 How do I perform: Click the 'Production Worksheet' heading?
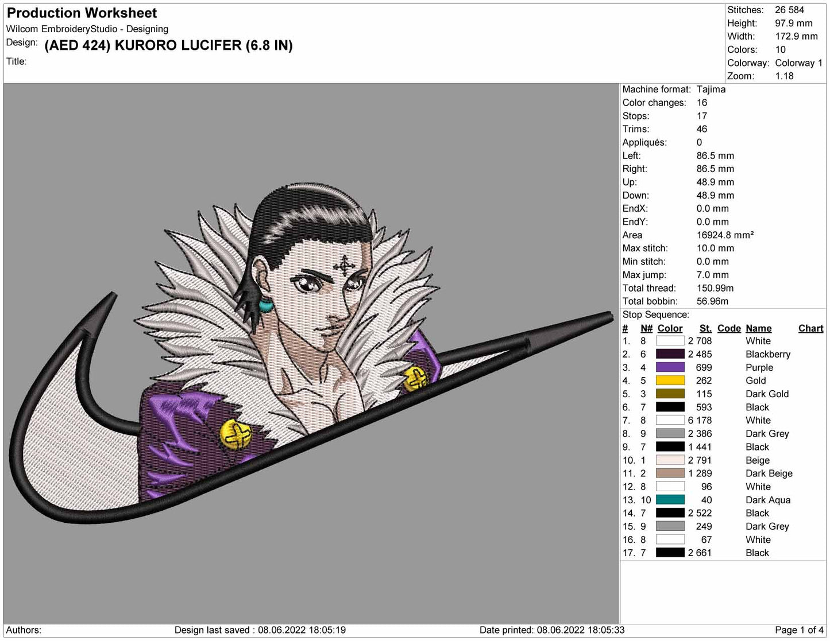click(82, 13)
